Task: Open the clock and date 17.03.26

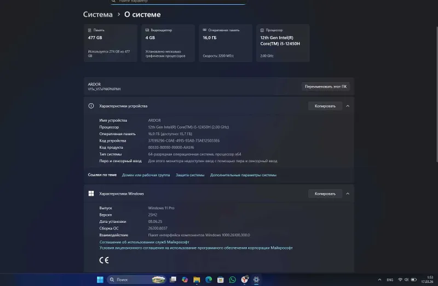Action: [x=427, y=279]
